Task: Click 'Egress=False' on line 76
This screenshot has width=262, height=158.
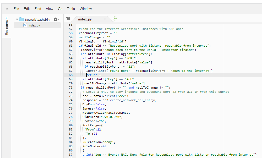Action: (94, 108)
